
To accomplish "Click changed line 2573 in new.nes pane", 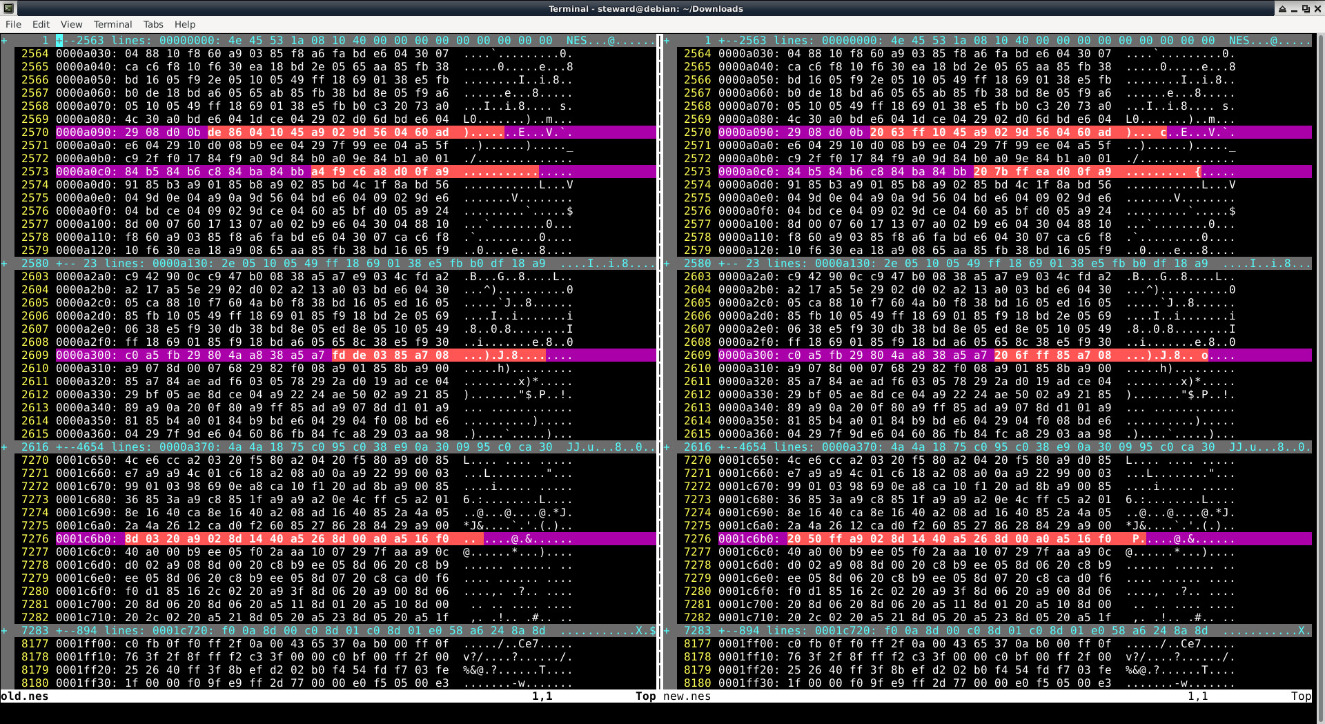I will click(x=988, y=172).
